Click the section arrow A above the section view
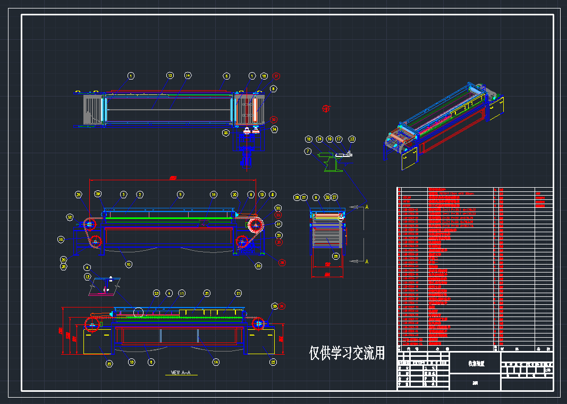 pos(367,207)
